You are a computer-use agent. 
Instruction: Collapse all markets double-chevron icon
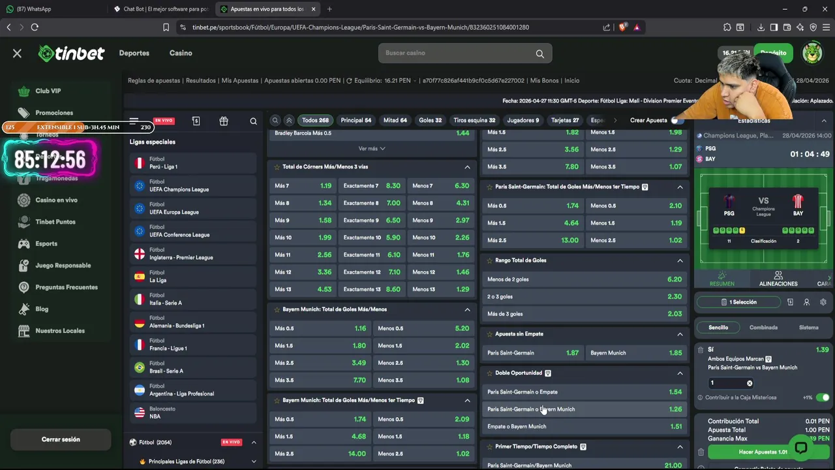click(289, 120)
